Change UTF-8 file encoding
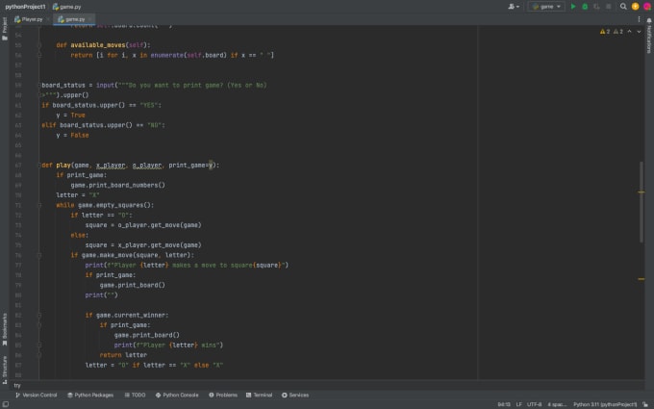This screenshot has height=409, width=654. [535, 404]
